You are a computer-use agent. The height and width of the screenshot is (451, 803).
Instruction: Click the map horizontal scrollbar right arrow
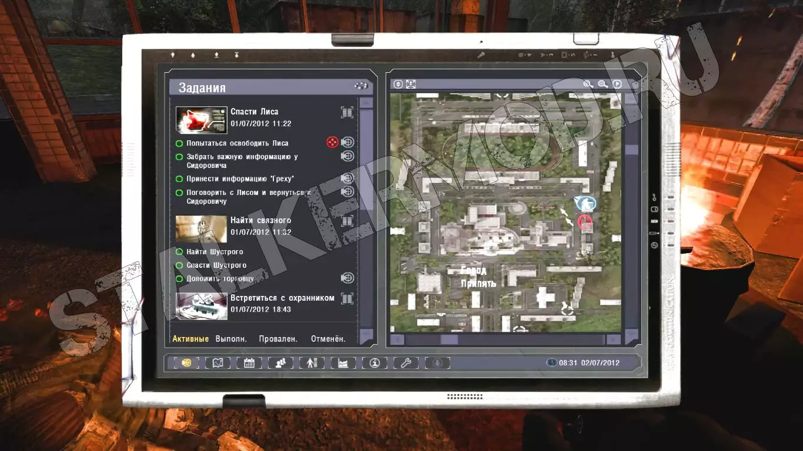[614, 339]
